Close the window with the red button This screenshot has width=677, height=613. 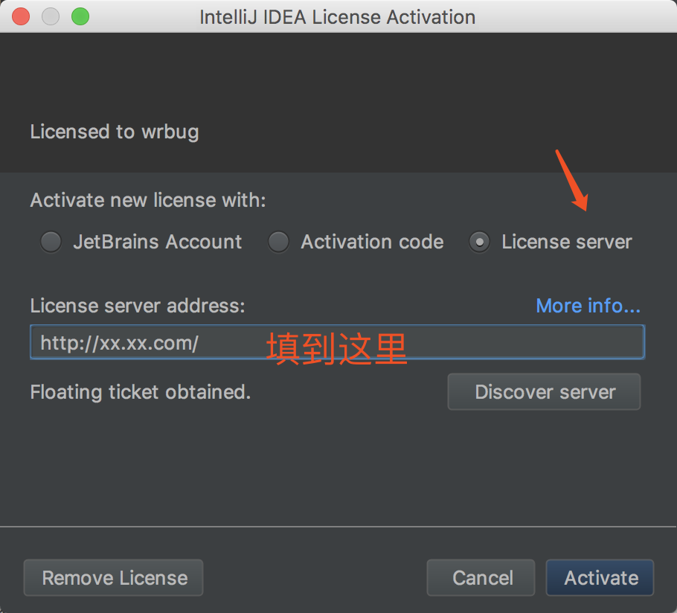pyautogui.click(x=21, y=17)
